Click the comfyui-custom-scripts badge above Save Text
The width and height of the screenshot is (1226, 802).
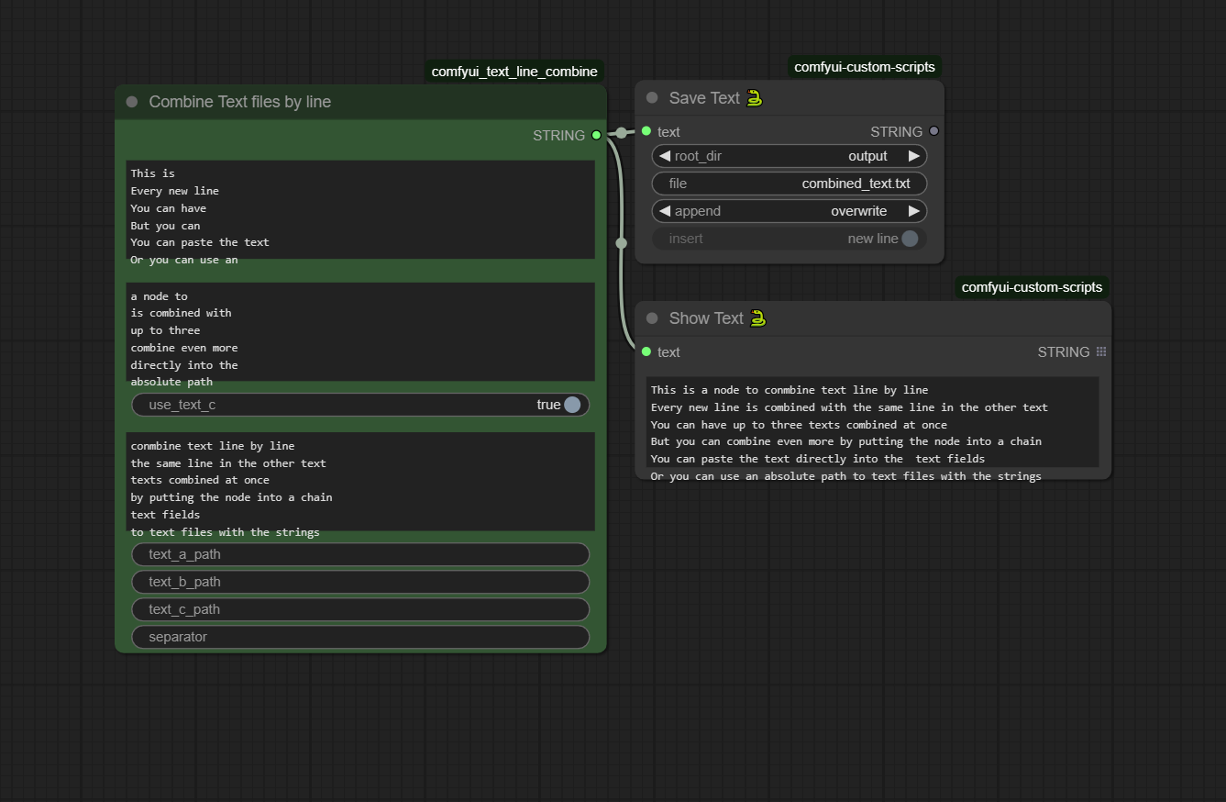(x=864, y=67)
